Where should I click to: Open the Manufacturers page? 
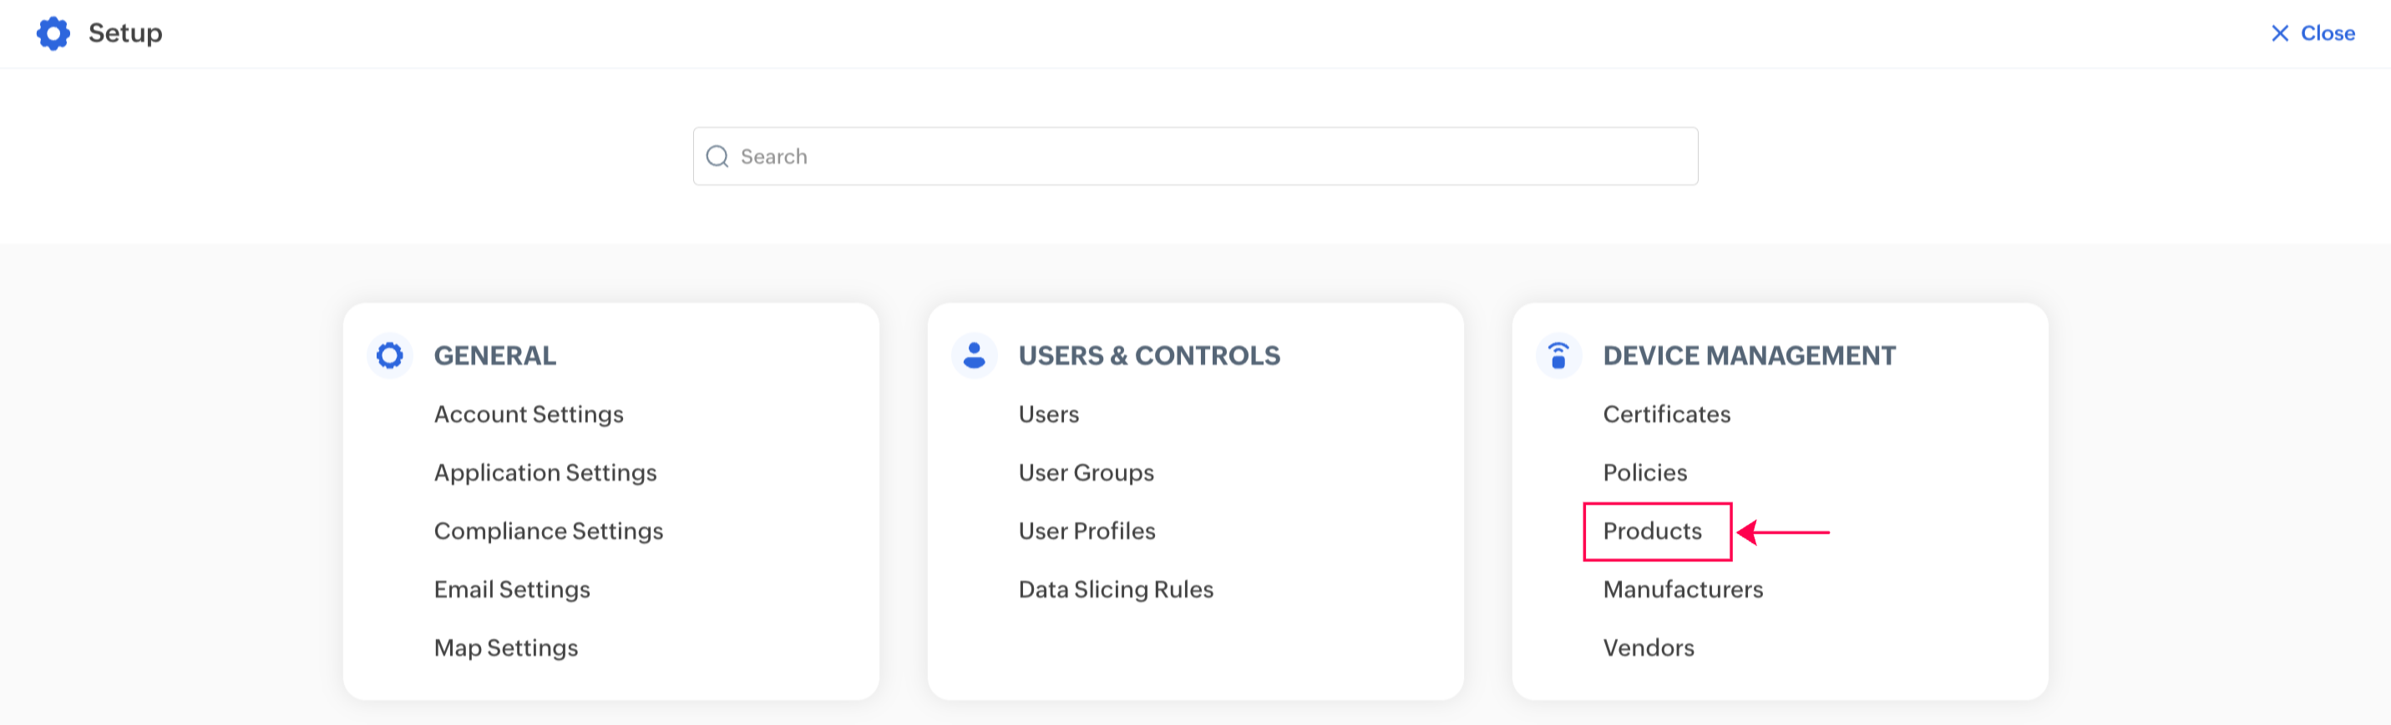pos(1682,590)
